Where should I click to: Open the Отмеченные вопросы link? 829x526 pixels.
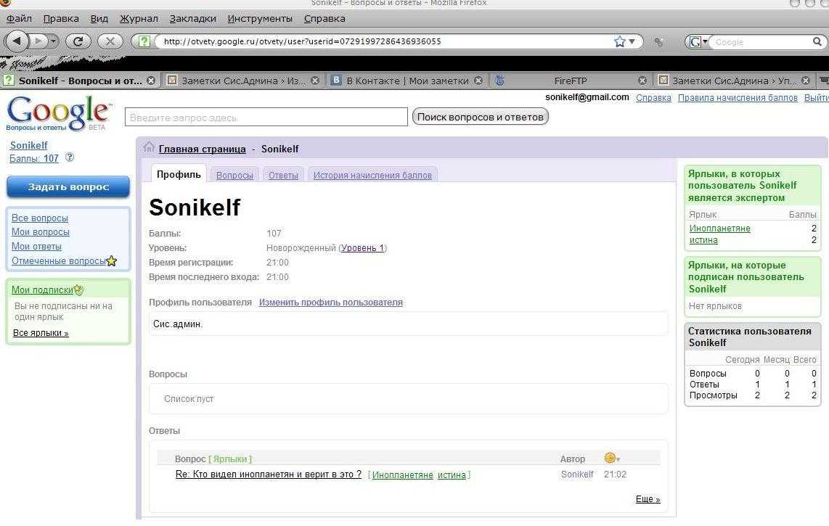(59, 261)
